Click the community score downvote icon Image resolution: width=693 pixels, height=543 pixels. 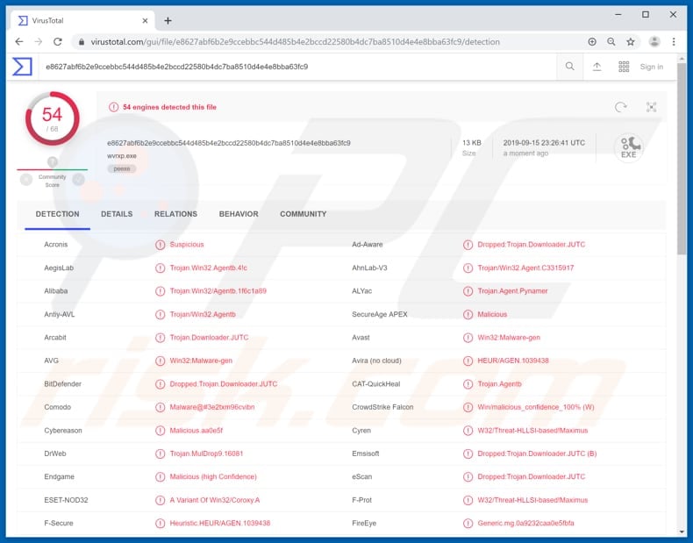click(x=26, y=179)
